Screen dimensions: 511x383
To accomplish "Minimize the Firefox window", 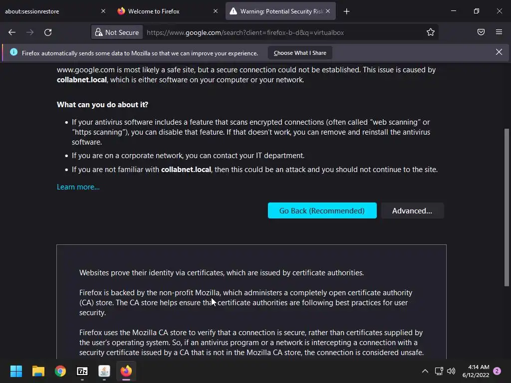I will [453, 11].
